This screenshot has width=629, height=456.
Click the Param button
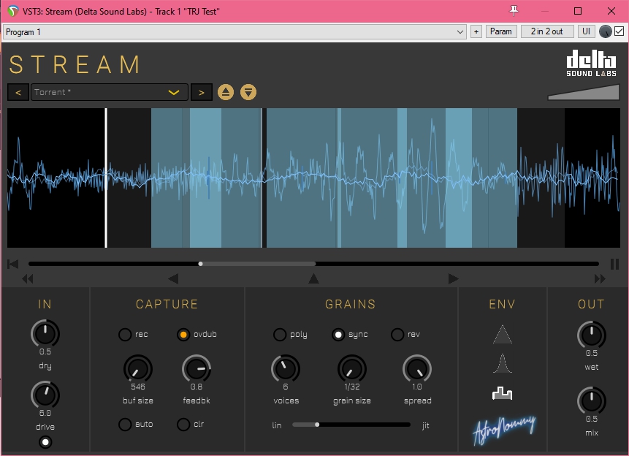point(500,31)
